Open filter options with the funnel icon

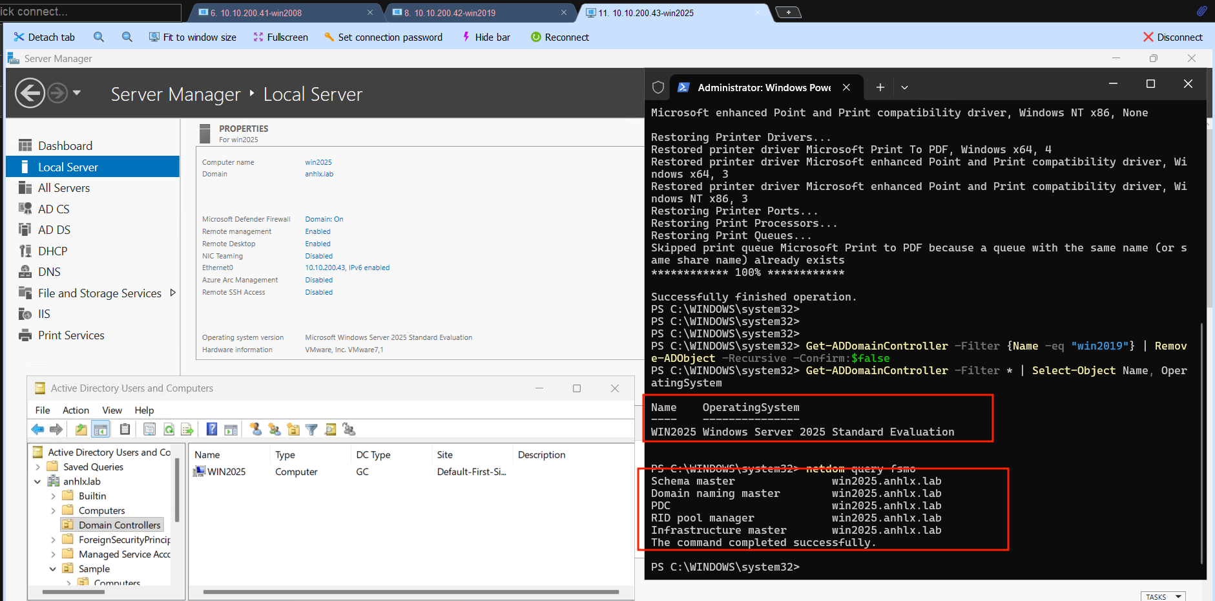[311, 429]
